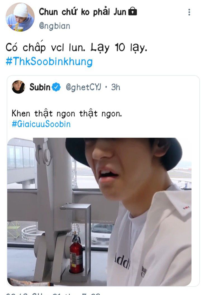
Task: Click the padlock protected-account icon
Action: (x=133, y=11)
